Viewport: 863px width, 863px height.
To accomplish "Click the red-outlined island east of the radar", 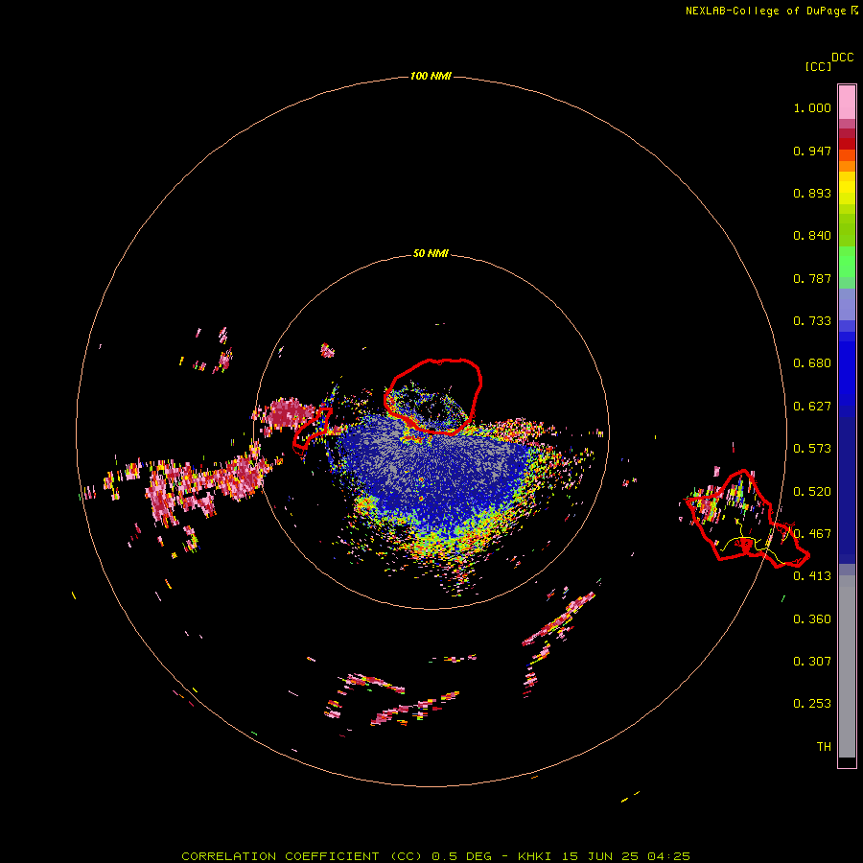I will [747, 519].
